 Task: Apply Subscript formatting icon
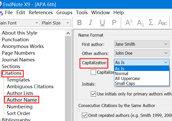click(x=140, y=23)
